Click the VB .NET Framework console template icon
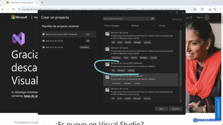Viewport: 223px width, 125px height. pos(107,77)
